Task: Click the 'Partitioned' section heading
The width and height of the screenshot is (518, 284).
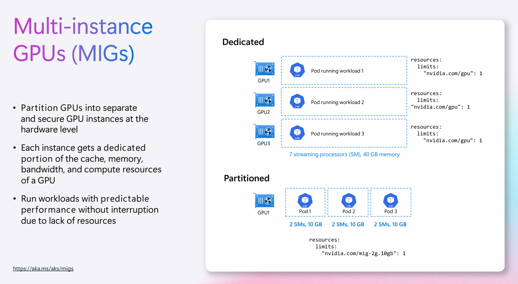Action: (x=246, y=178)
